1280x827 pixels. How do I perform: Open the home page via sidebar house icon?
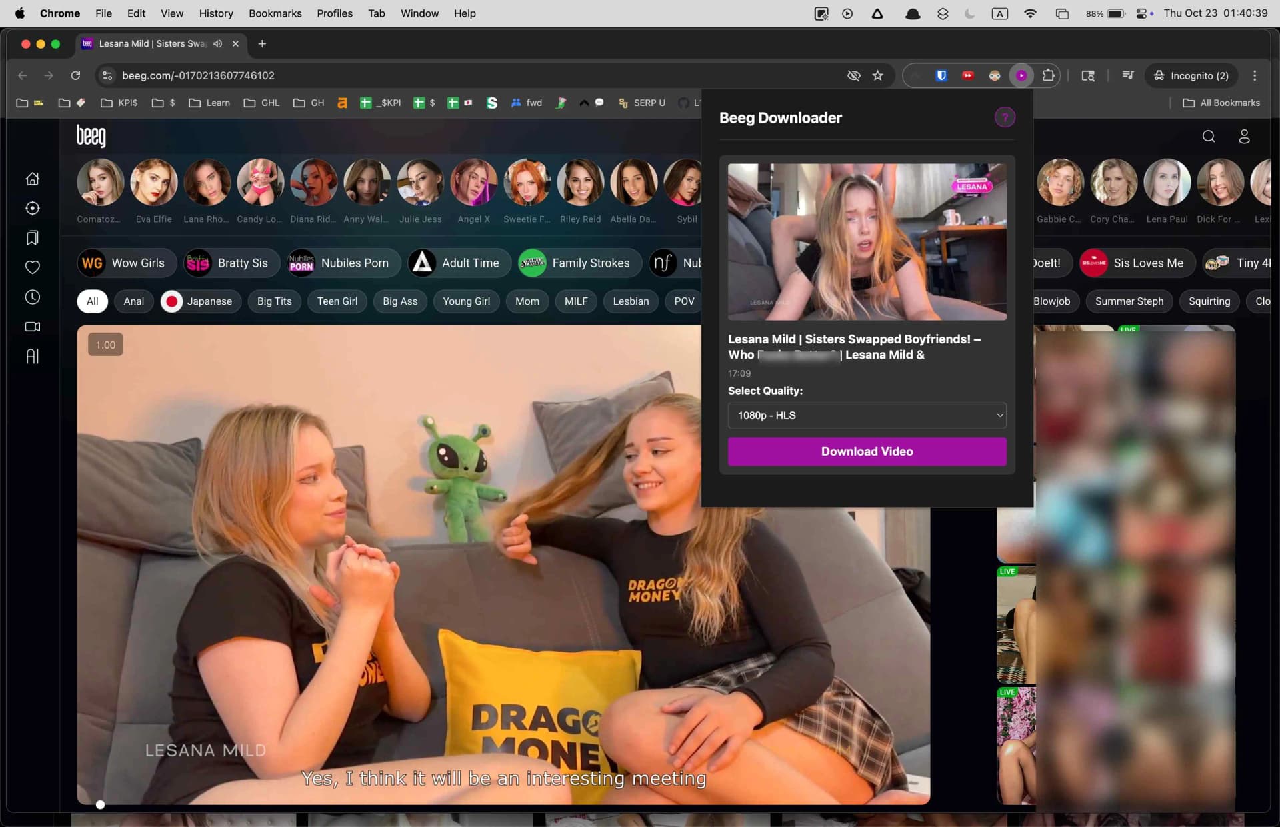[x=32, y=179]
